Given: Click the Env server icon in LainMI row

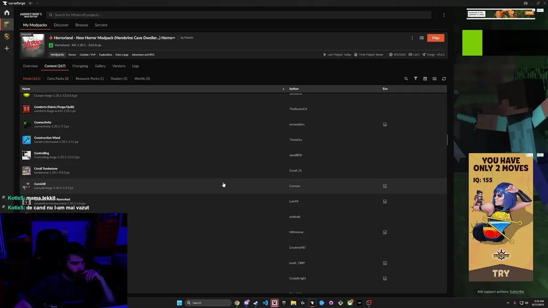Looking at the screenshot, I should click(x=385, y=201).
